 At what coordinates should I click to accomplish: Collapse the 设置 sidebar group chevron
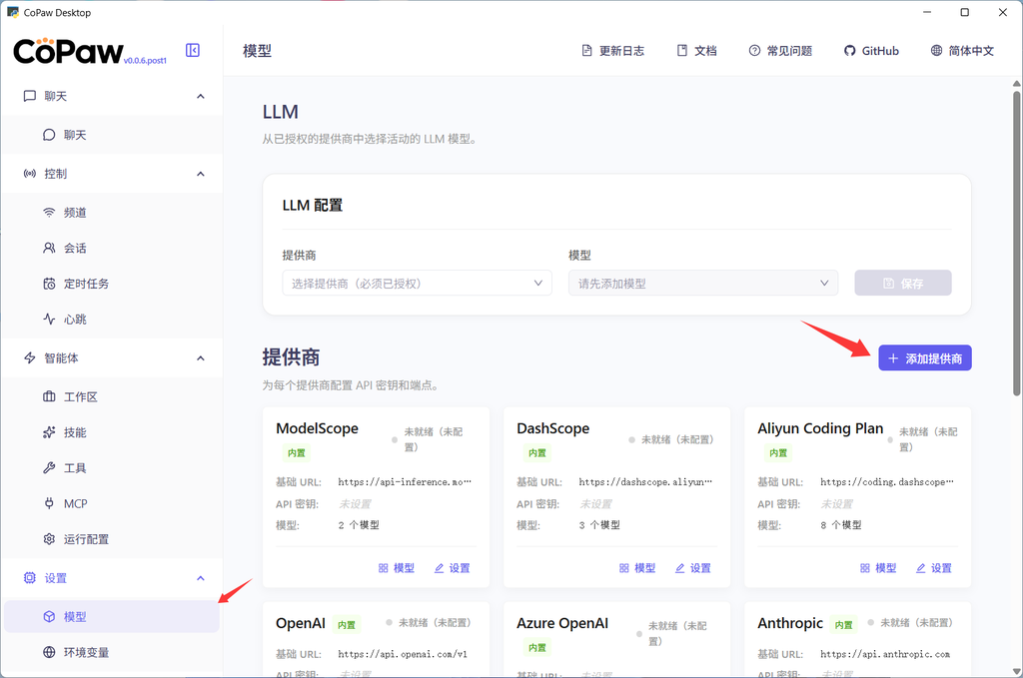[200, 577]
